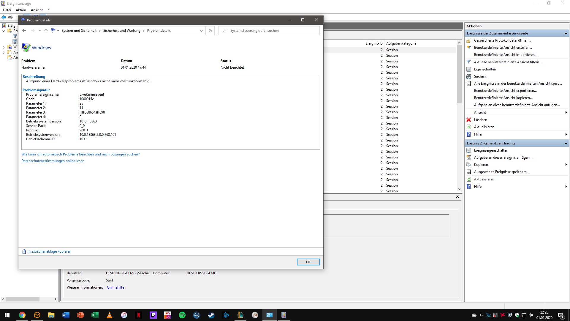Open Suchen with the binoculars icon

click(x=469, y=76)
